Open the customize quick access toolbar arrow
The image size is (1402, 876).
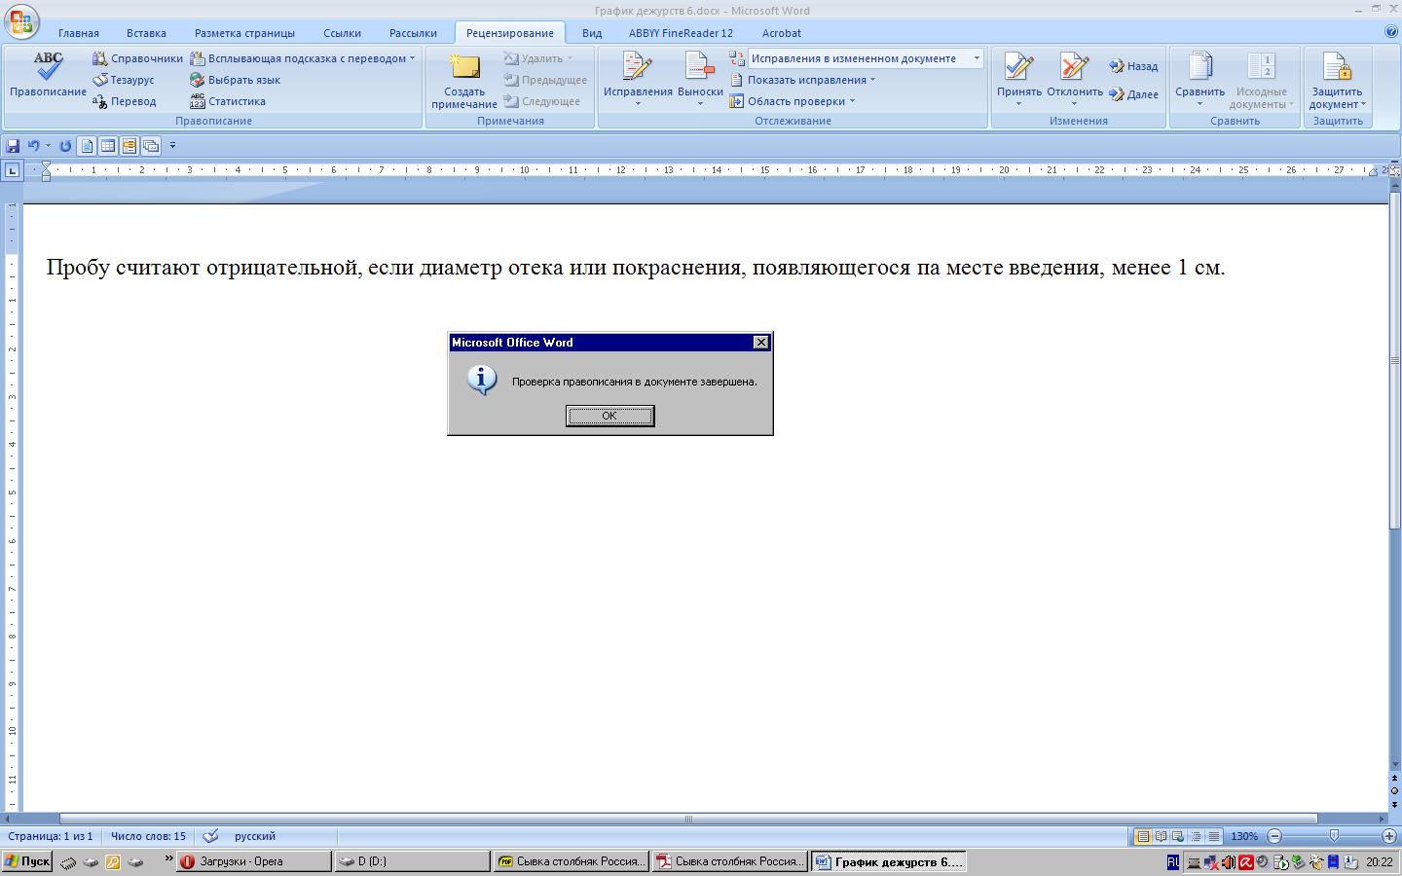pos(172,146)
